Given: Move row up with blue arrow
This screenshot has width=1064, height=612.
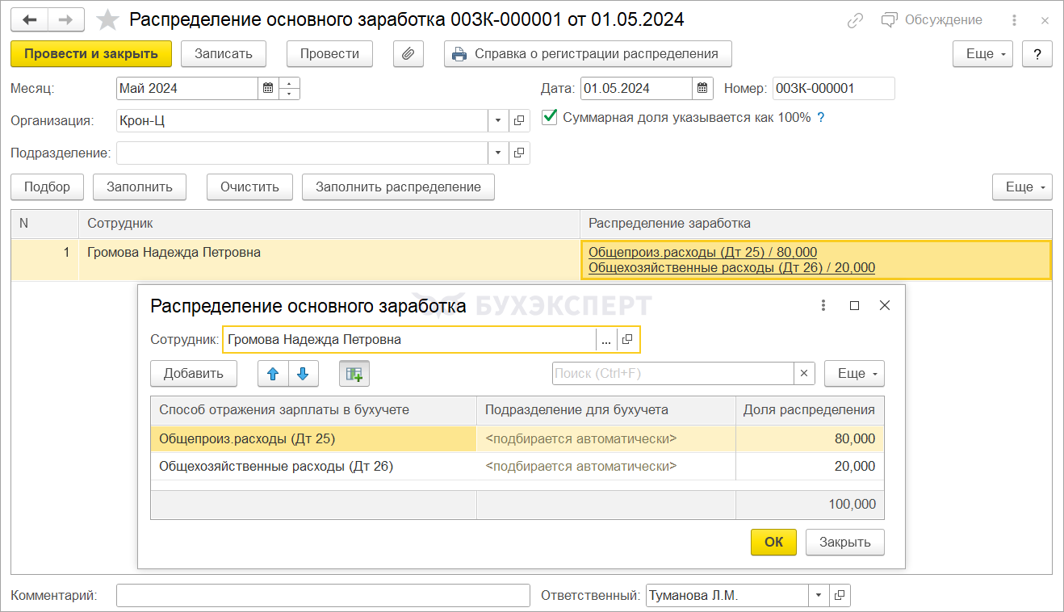Looking at the screenshot, I should click(273, 374).
